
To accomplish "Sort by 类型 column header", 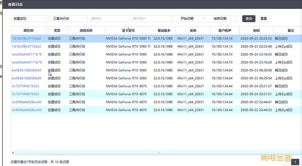I will 57,31.
